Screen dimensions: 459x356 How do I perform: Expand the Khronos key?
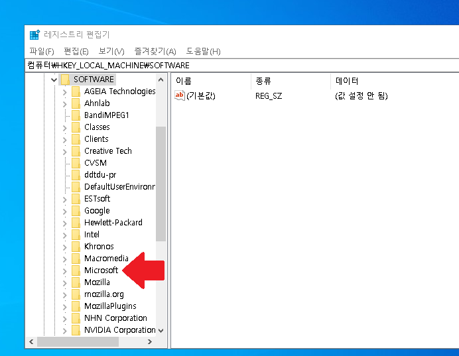(65, 247)
